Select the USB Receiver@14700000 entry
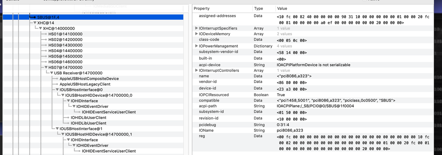The height and width of the screenshot is (155, 442). 78,73
